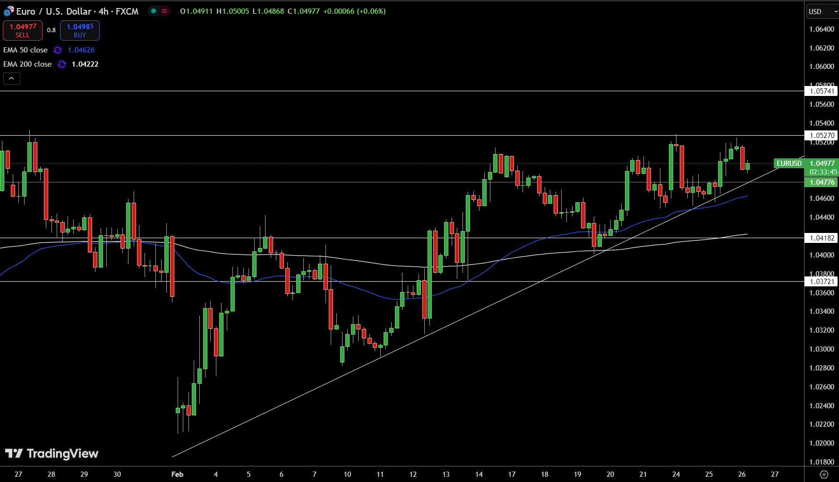Click the green market status dot
839x482 pixels.
[x=154, y=11]
